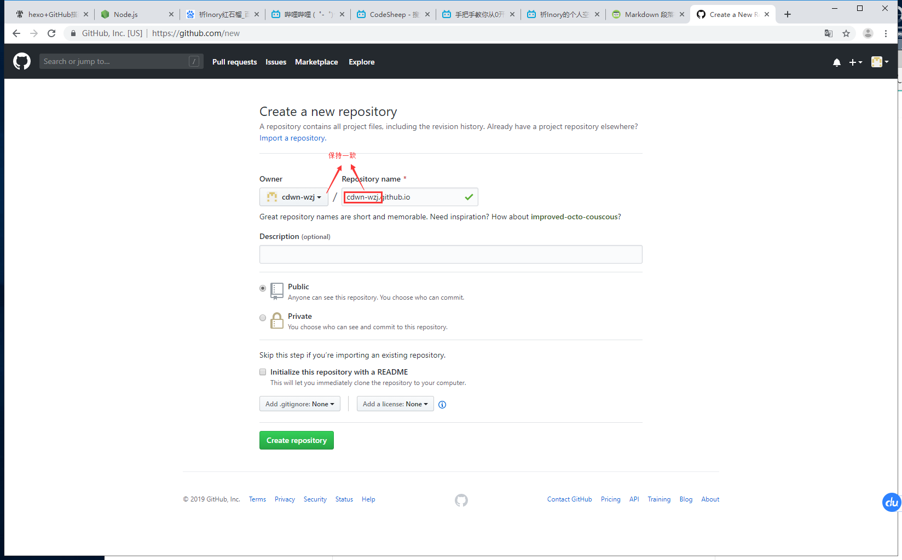This screenshot has height=560, width=902.
Task: Open the Owner dropdown cdwn-wzj
Action: pos(294,197)
